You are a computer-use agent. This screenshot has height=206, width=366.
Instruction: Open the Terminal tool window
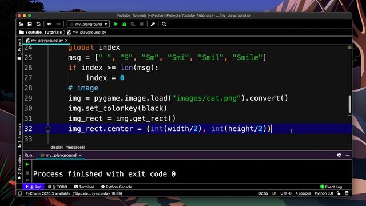tap(84, 187)
